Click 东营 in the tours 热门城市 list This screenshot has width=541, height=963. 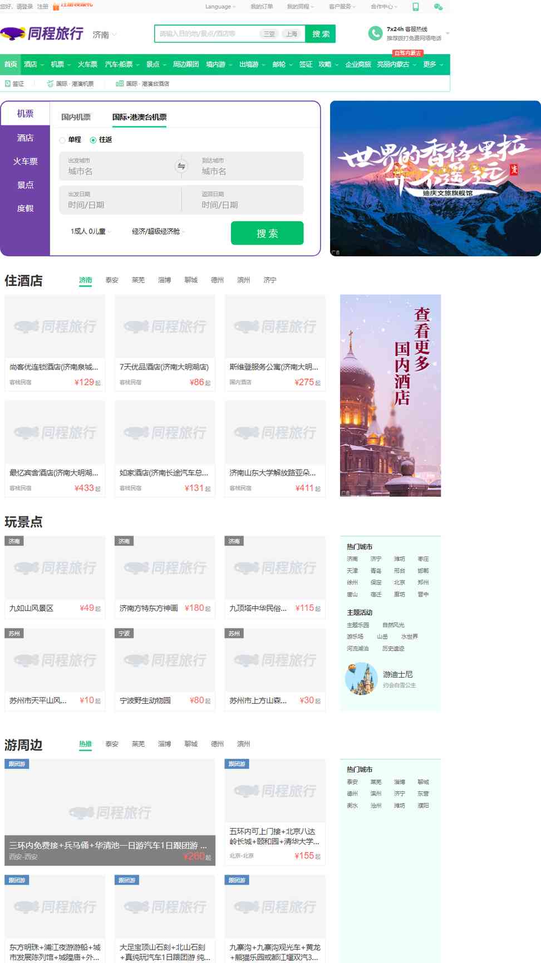423,794
